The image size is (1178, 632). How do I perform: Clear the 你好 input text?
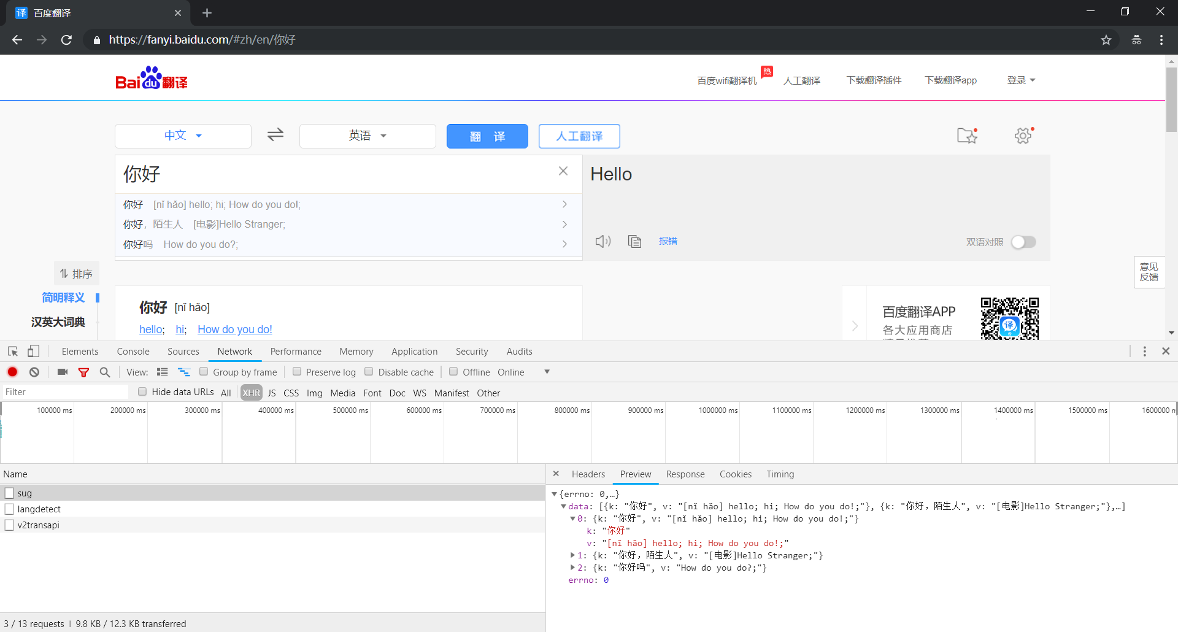click(563, 171)
